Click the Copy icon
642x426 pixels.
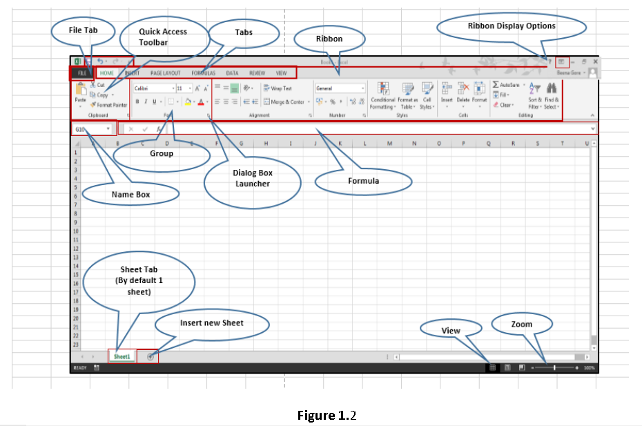point(93,95)
